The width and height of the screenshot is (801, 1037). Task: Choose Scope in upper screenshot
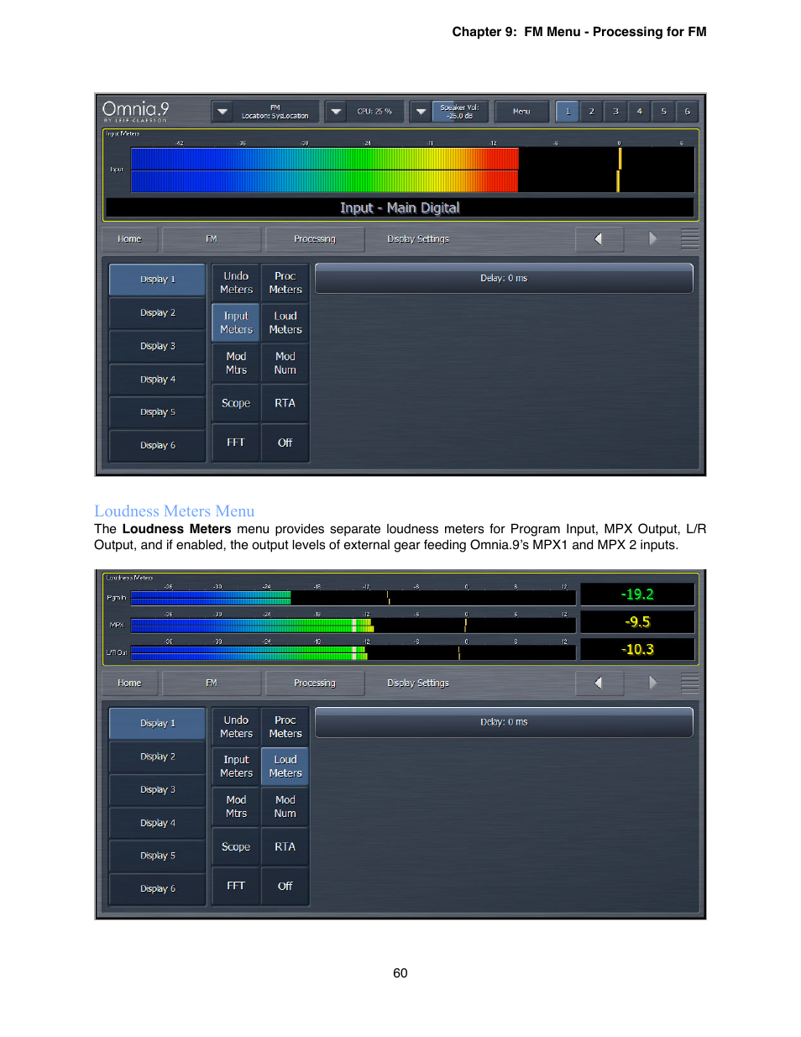(236, 403)
